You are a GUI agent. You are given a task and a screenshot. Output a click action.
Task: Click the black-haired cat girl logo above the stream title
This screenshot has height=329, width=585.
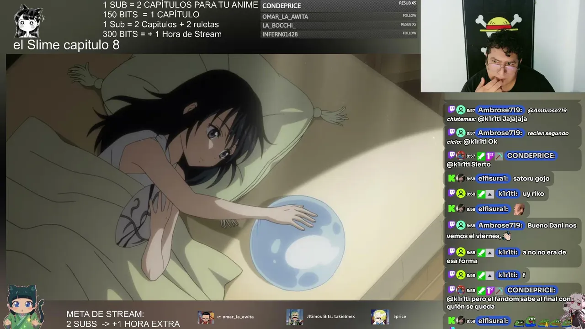pos(29,21)
